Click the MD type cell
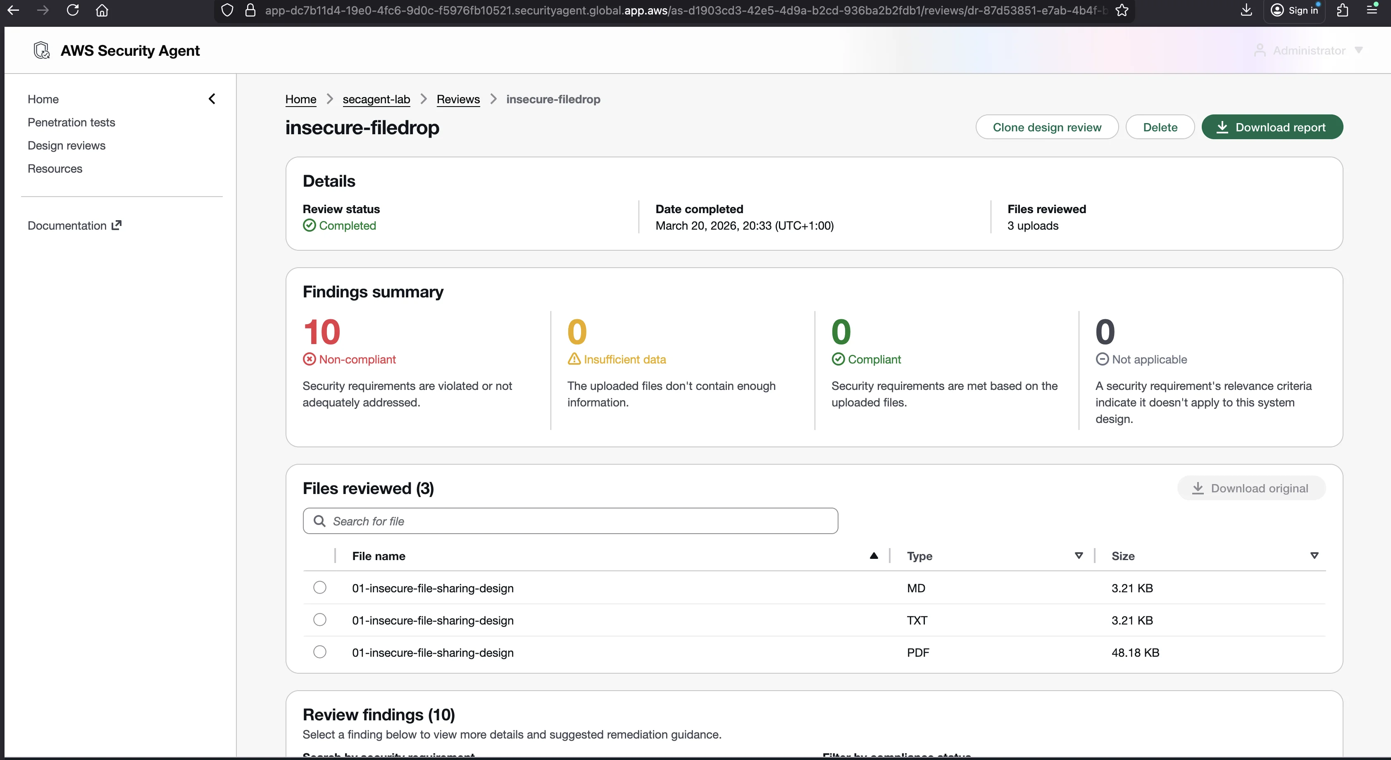Image resolution: width=1391 pixels, height=760 pixels. pyautogui.click(x=916, y=588)
